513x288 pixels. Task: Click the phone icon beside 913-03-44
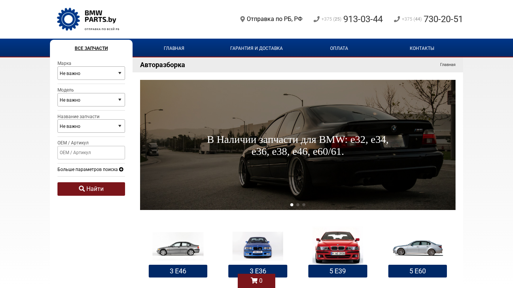pos(317,19)
